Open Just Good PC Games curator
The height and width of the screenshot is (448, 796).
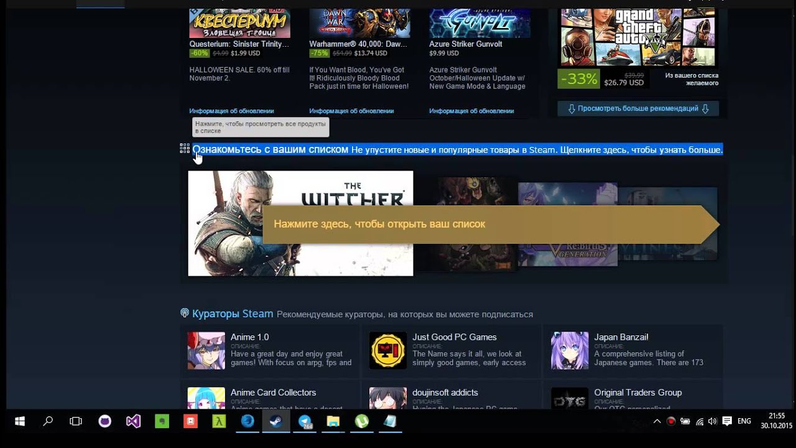[x=454, y=337]
